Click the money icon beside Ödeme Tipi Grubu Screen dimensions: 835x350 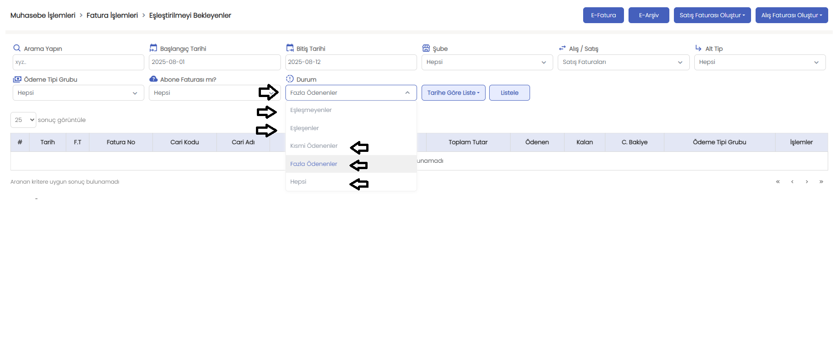coord(17,79)
